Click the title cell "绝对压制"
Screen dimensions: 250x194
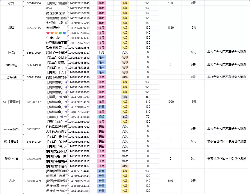[x=56, y=28]
